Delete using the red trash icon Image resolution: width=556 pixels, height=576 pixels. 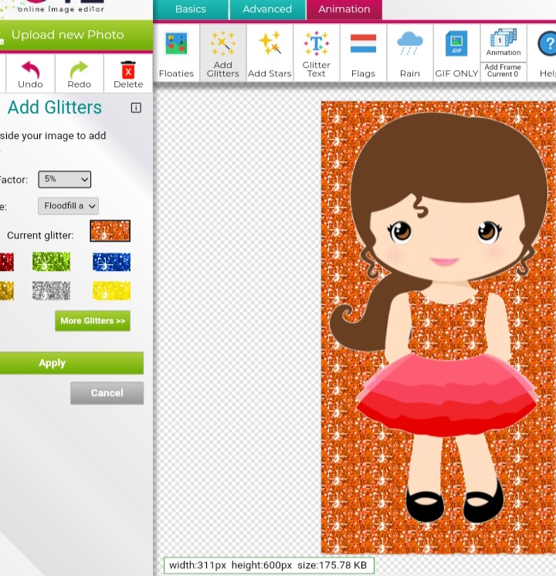[128, 73]
